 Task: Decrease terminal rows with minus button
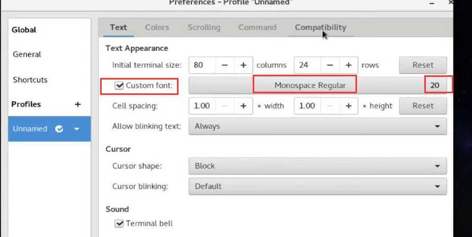point(330,65)
